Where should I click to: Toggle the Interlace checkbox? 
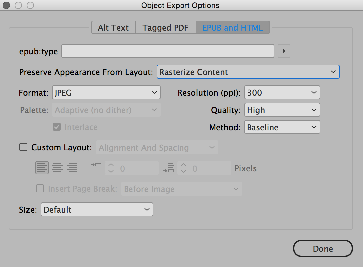[x=57, y=127]
